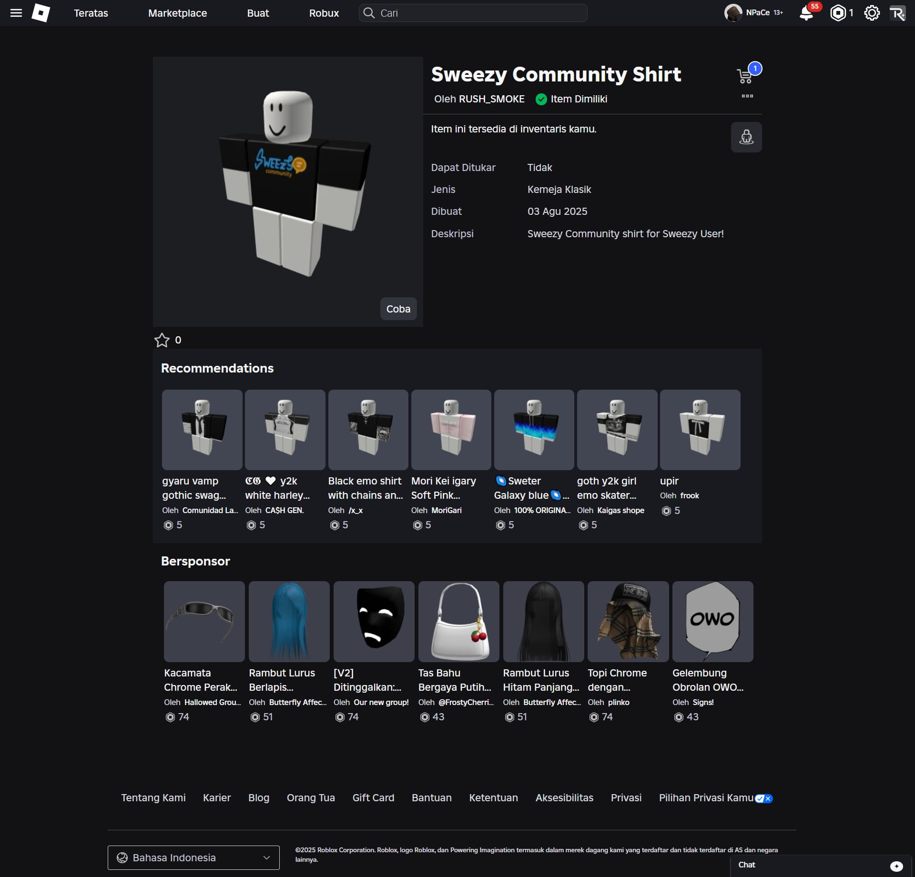Open the frook creator link
The image size is (915, 877).
click(x=689, y=495)
